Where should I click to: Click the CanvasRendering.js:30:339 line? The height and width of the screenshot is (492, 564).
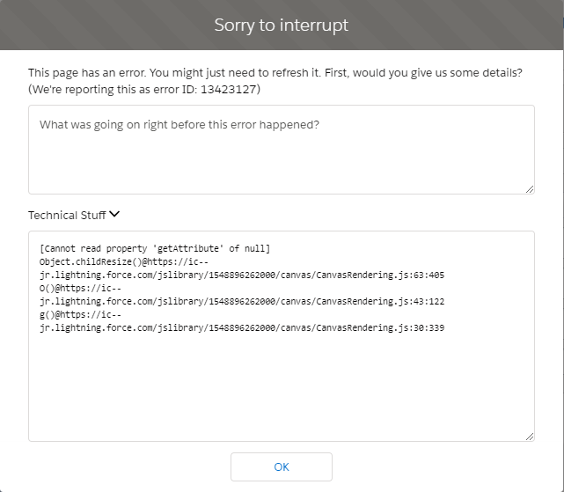(242, 328)
